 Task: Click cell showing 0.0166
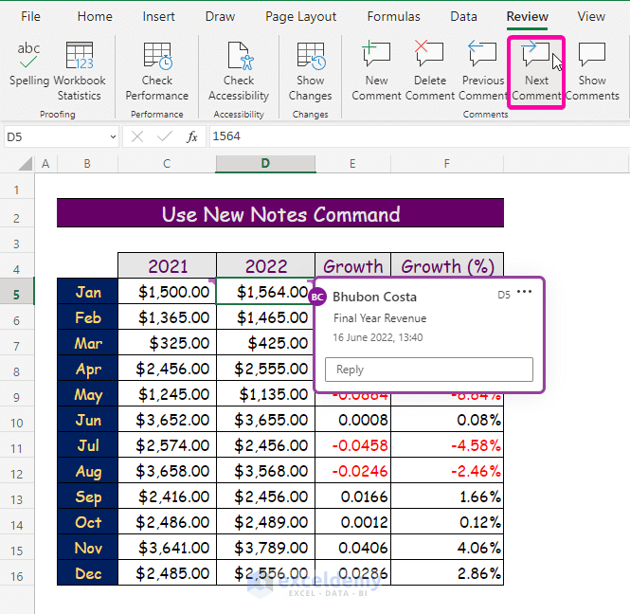pos(352,497)
